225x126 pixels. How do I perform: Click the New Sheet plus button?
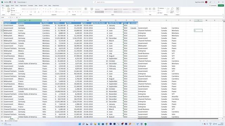pyautogui.click(x=18, y=119)
